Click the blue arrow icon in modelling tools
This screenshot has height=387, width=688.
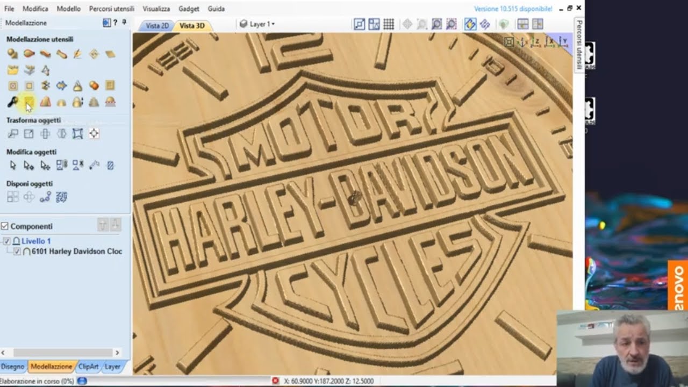[x=61, y=85]
